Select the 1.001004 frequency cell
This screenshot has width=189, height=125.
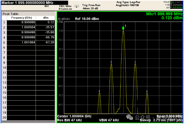[x=21, y=43]
